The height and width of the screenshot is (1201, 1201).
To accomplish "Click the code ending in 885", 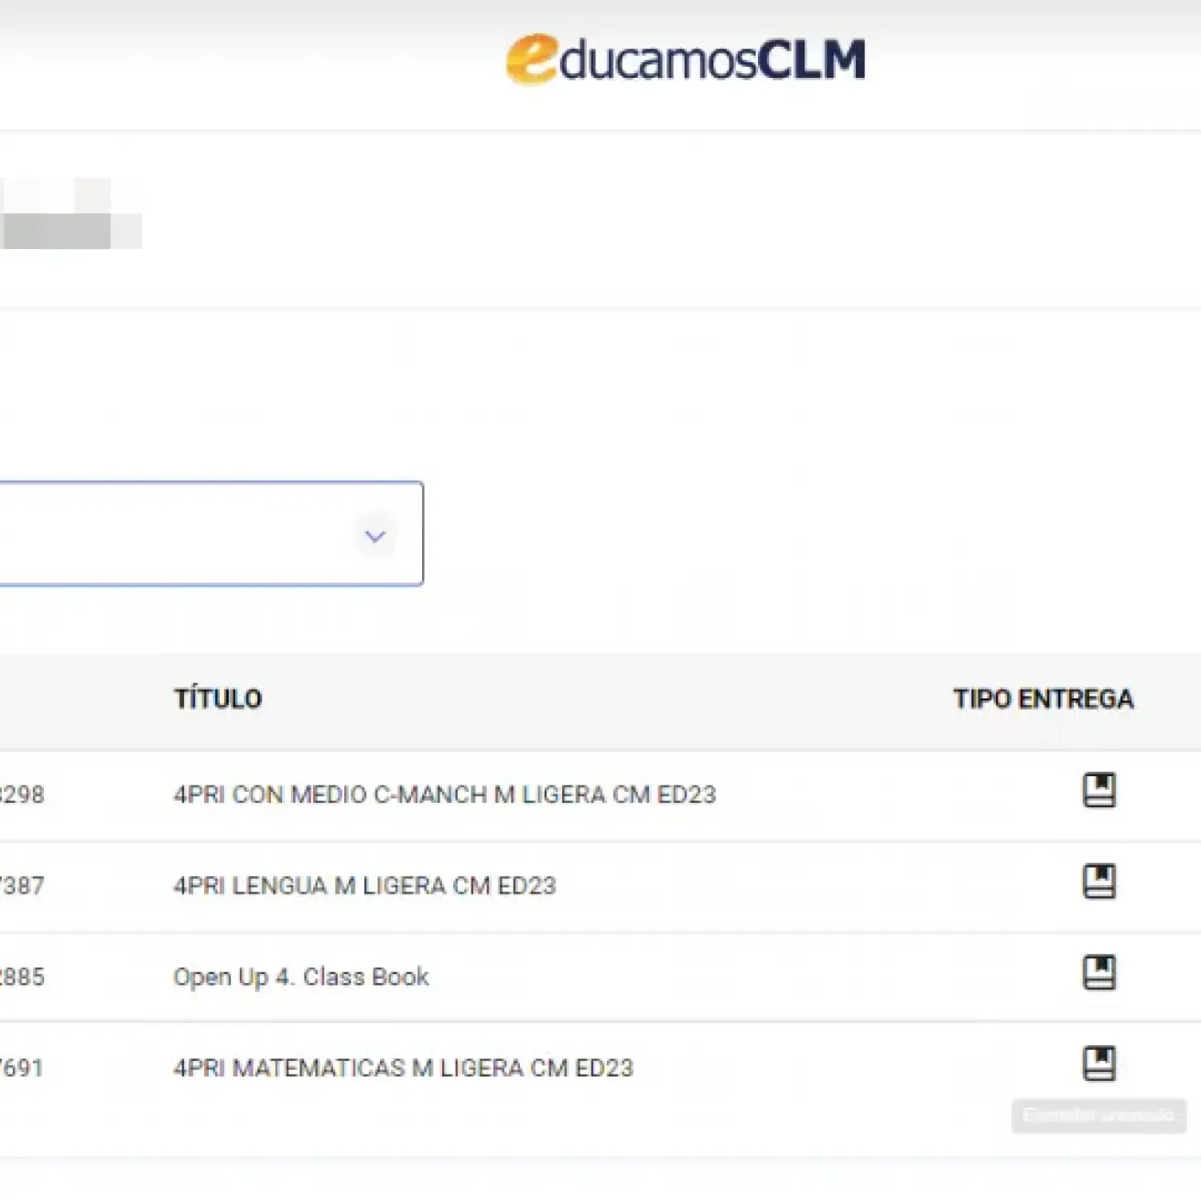I will click(x=22, y=977).
